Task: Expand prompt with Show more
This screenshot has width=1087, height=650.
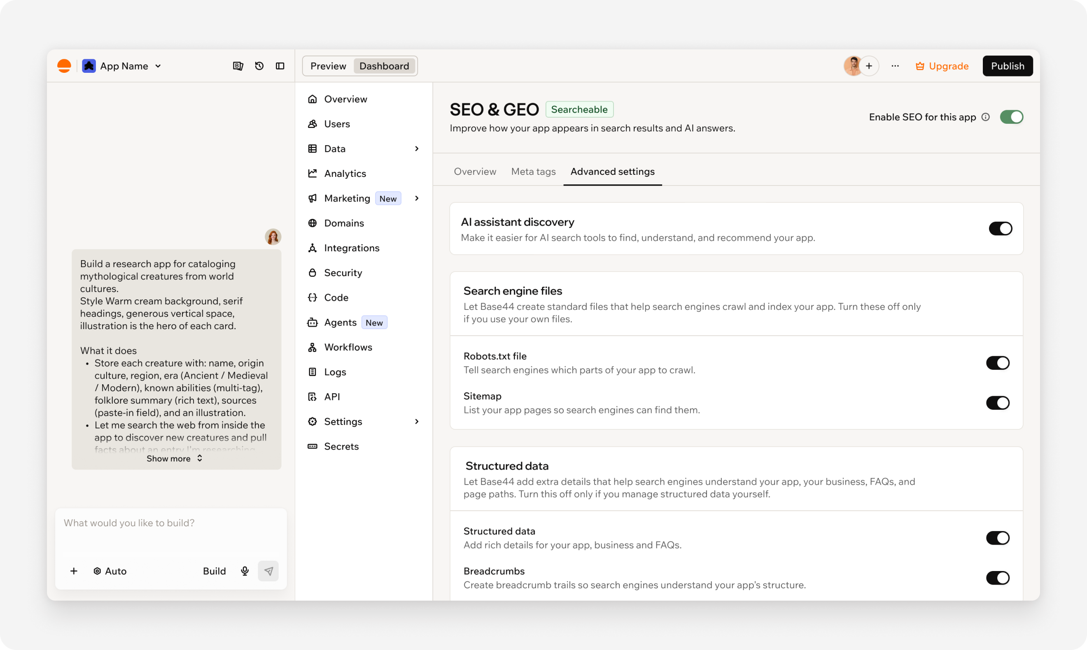Action: 175,459
